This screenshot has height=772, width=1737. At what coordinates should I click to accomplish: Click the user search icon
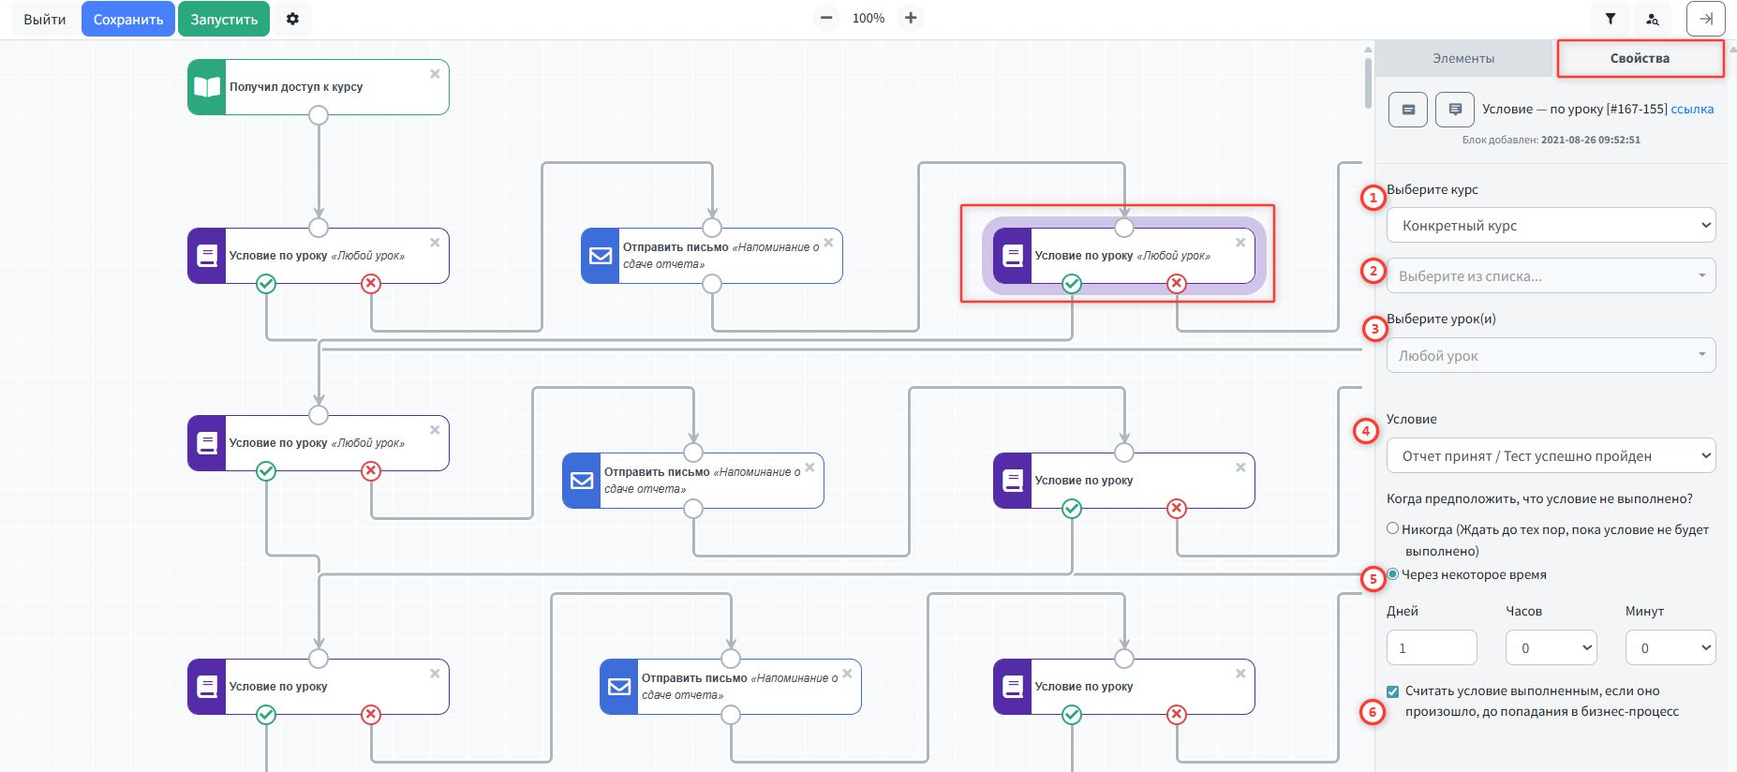[1653, 19]
